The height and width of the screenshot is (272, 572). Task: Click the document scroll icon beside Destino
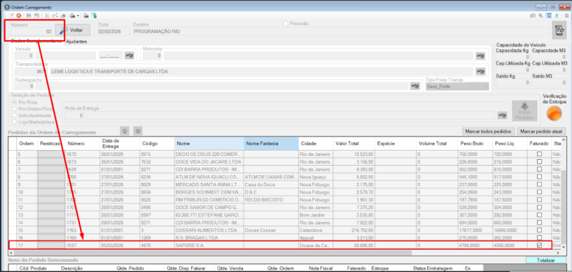[558, 31]
